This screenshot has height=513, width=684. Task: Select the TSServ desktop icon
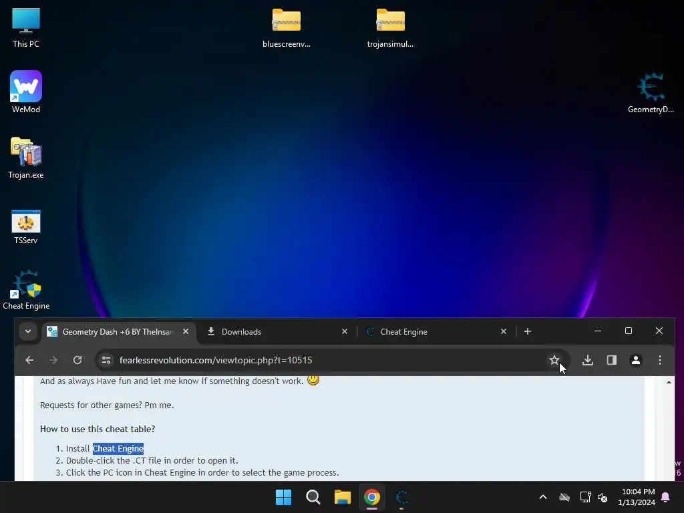(x=26, y=227)
